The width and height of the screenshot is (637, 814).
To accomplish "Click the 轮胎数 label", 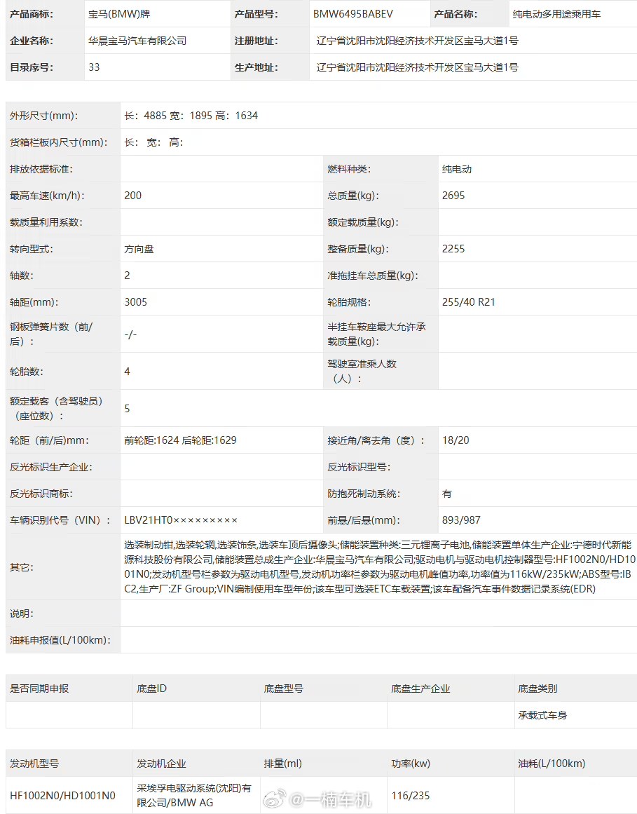I will pos(27,371).
